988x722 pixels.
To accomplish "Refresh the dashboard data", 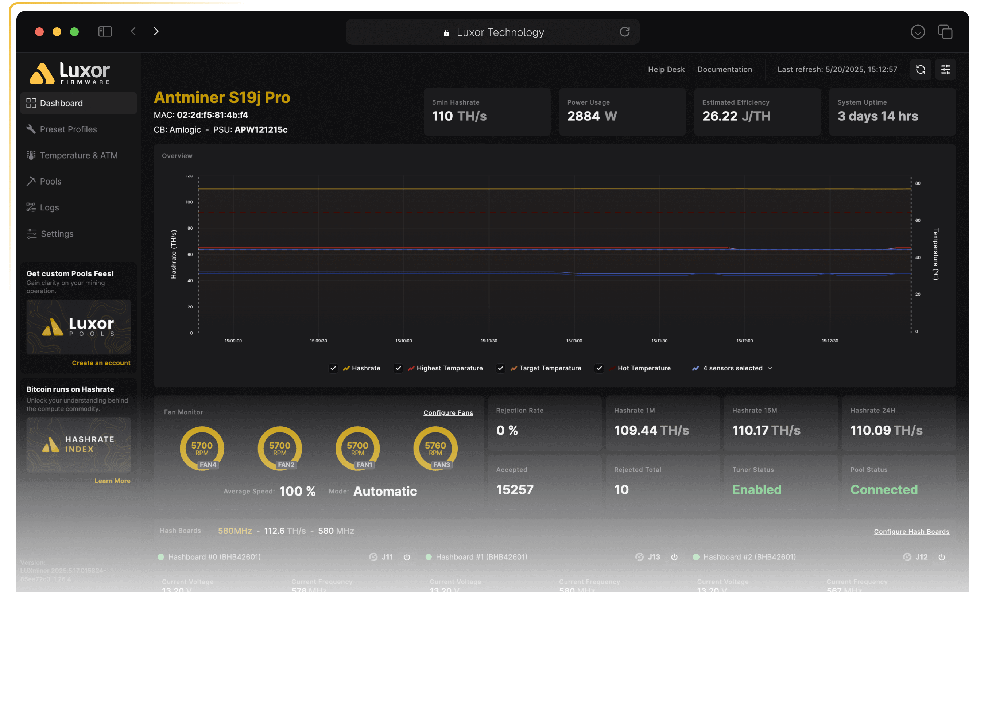I will click(920, 69).
